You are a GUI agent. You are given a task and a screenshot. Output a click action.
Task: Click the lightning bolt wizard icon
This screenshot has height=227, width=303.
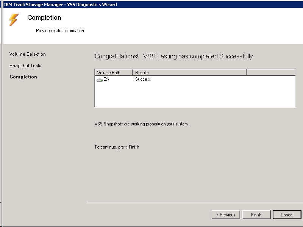tap(14, 20)
